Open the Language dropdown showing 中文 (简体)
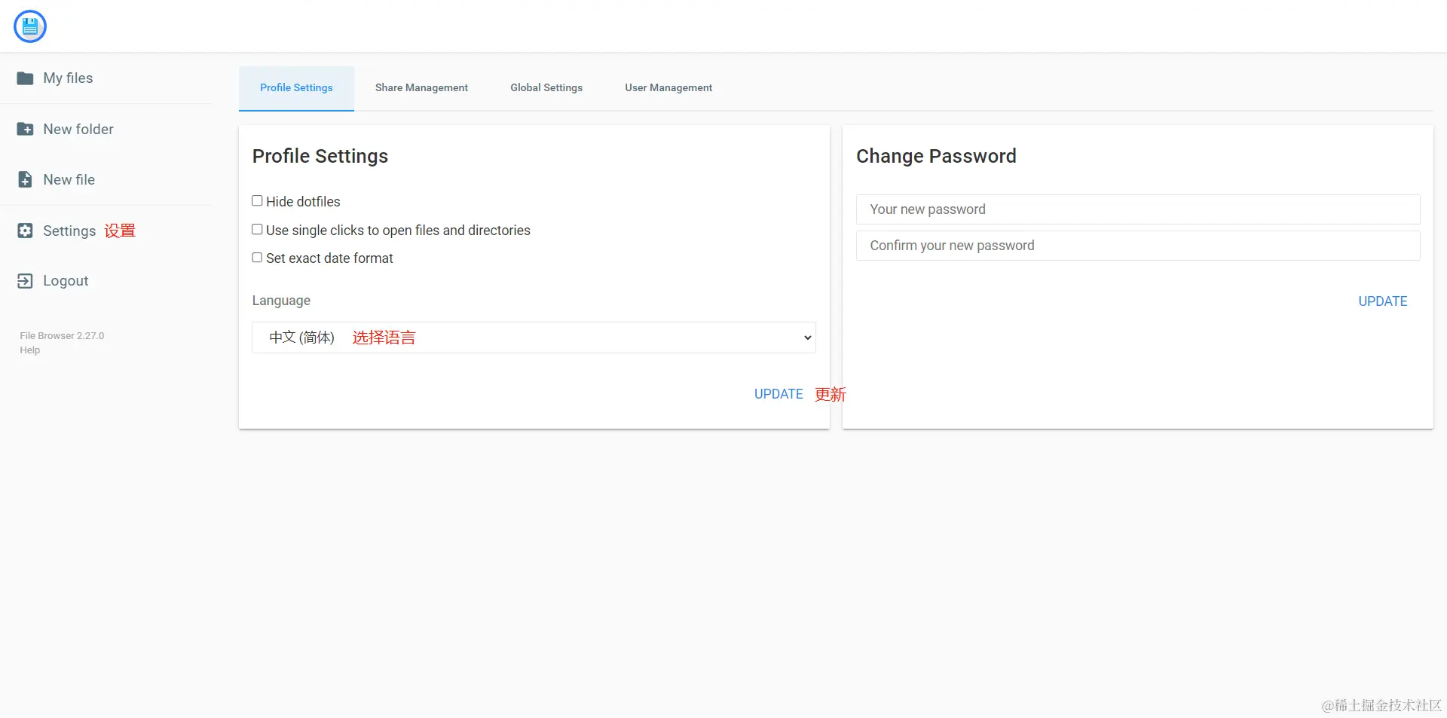The height and width of the screenshot is (718, 1447). (534, 338)
